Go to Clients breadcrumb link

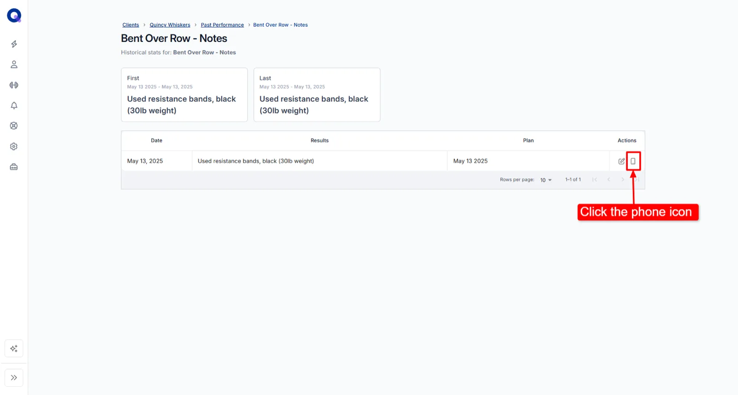click(131, 25)
